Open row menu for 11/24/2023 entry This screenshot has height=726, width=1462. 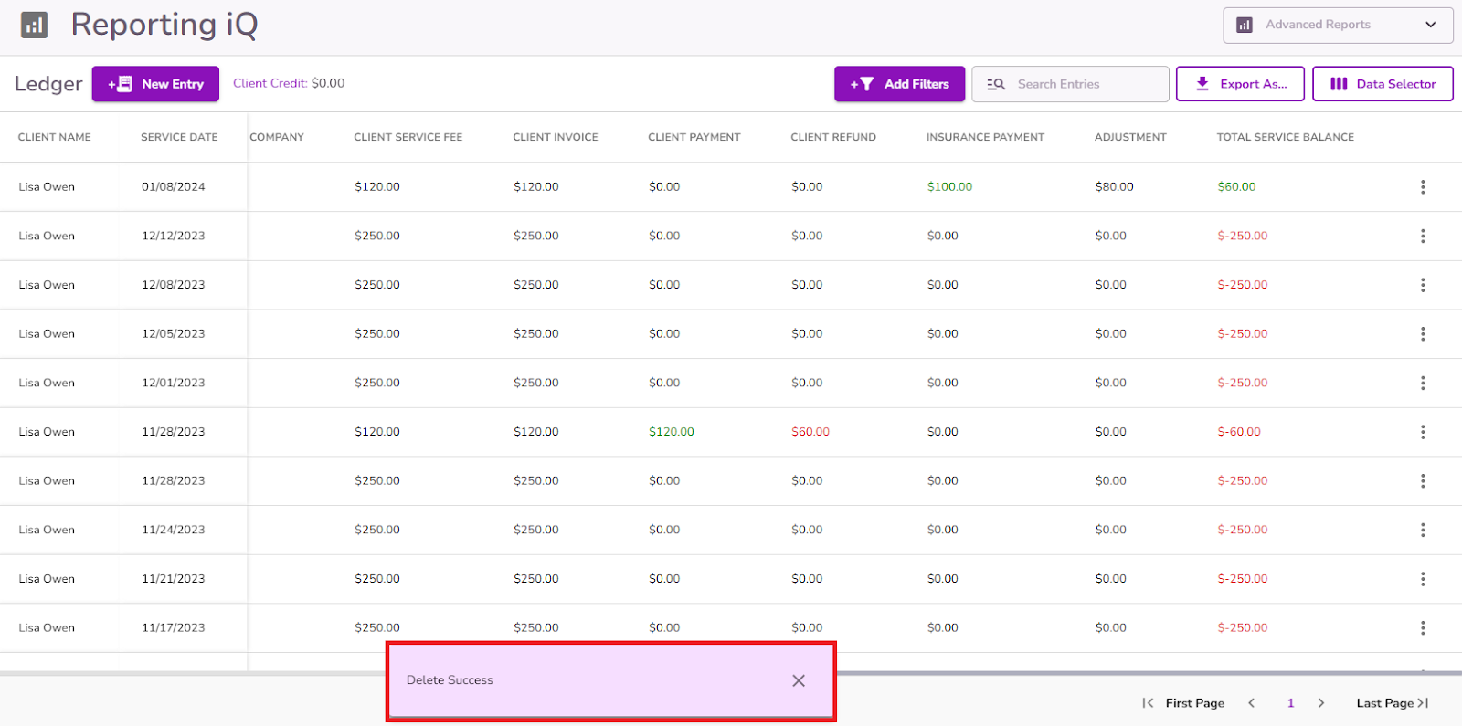(1423, 530)
